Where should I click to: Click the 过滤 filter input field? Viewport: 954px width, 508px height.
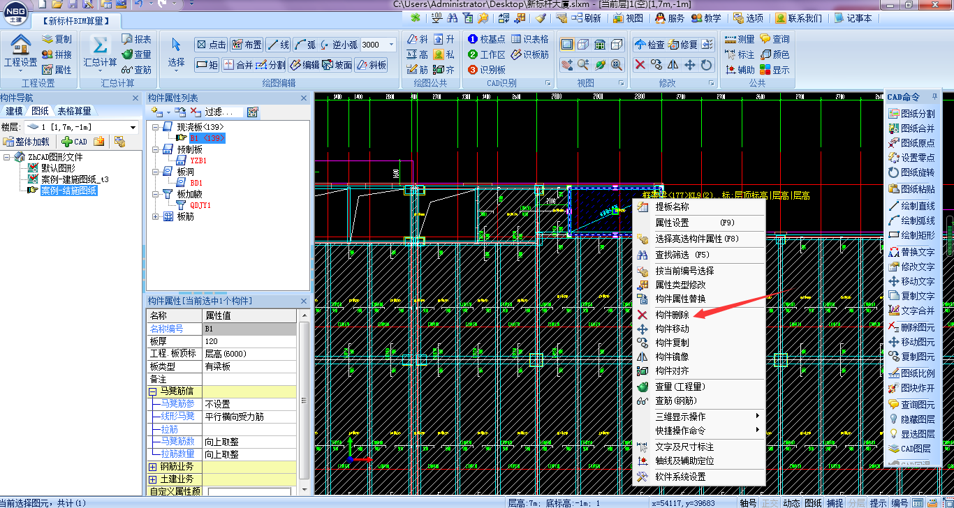click(222, 112)
